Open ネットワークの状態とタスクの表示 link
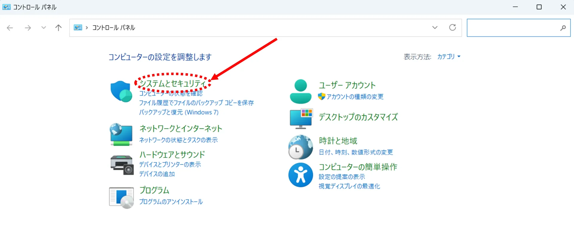Viewport: 574px width, 230px height. 178,140
